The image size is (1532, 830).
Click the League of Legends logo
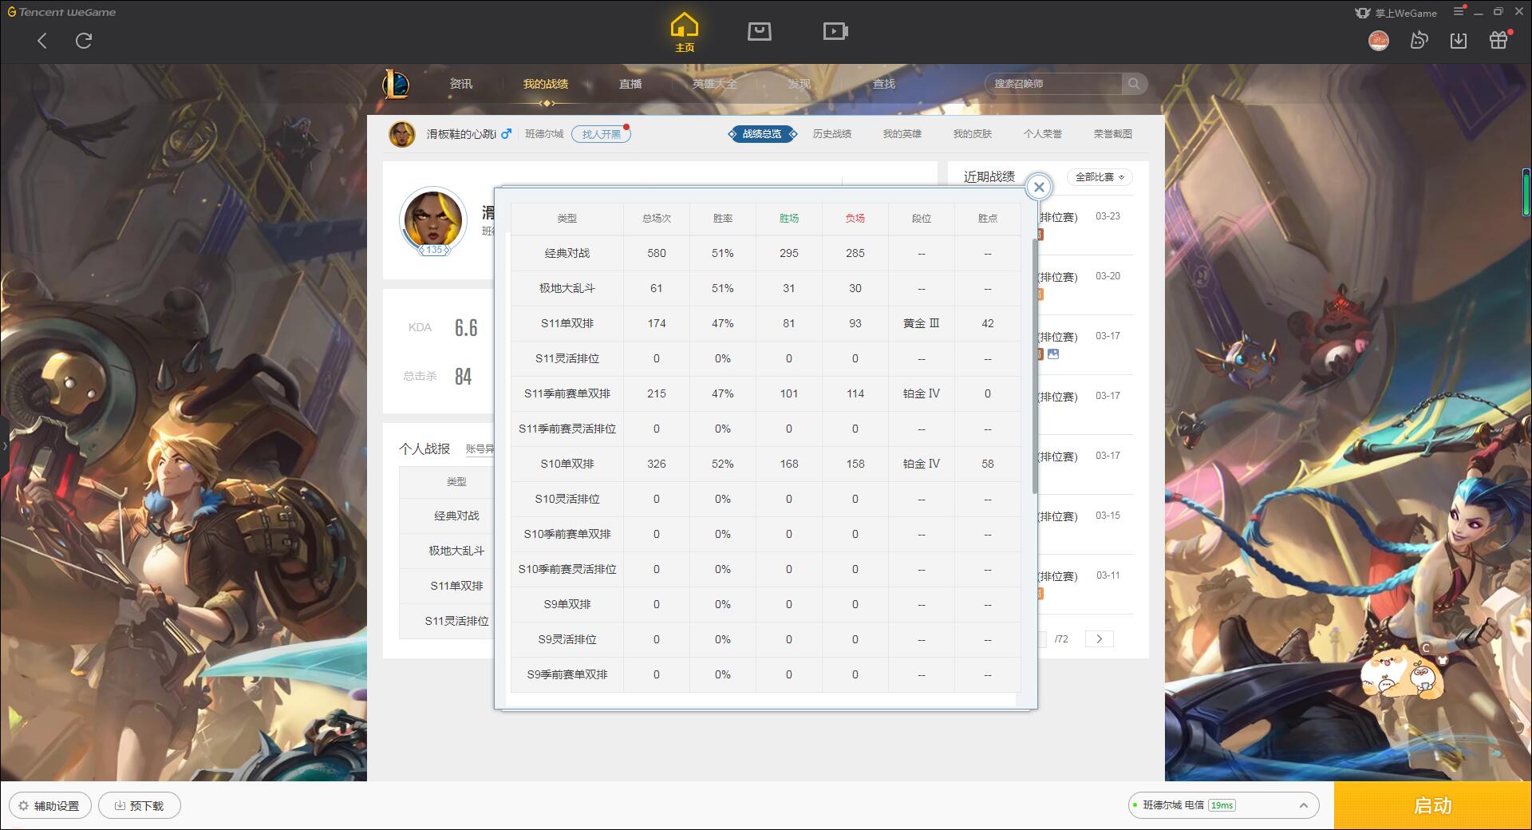[x=397, y=84]
